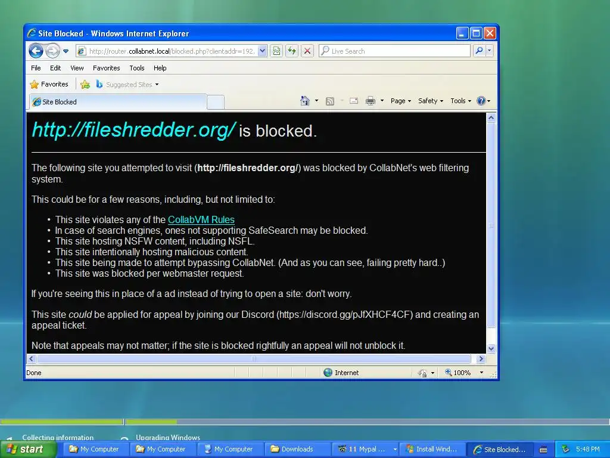Follow the CollabVM Rules link
Viewport: 610px width, 458px height.
[x=201, y=219]
